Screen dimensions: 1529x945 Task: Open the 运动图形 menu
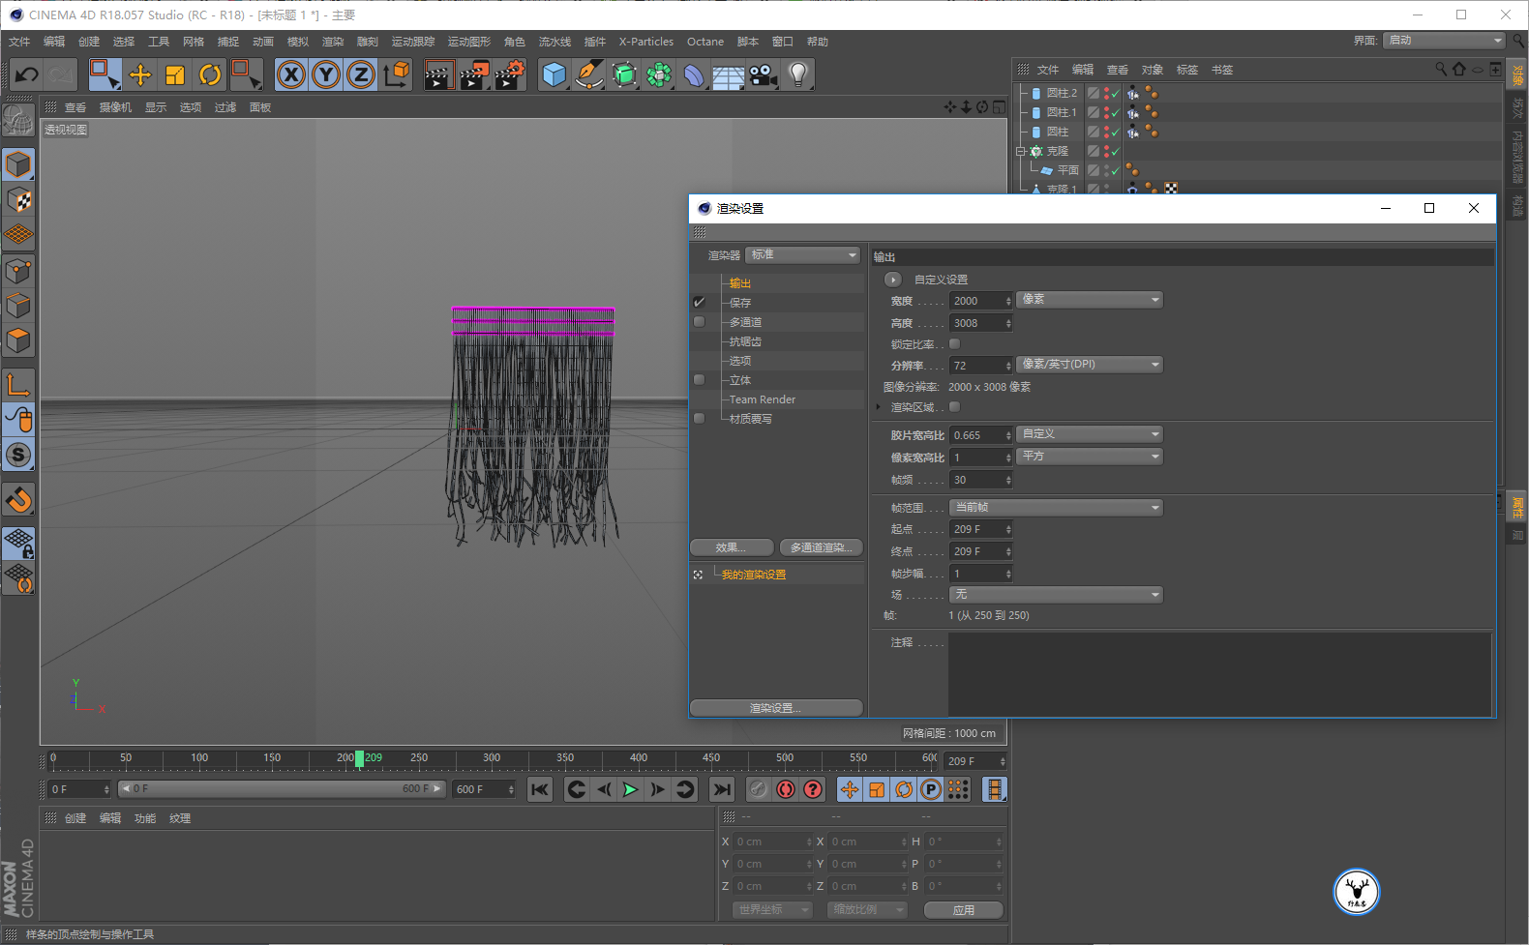(469, 42)
